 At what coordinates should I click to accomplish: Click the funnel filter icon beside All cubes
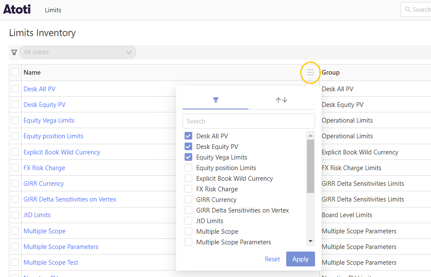(x=14, y=52)
